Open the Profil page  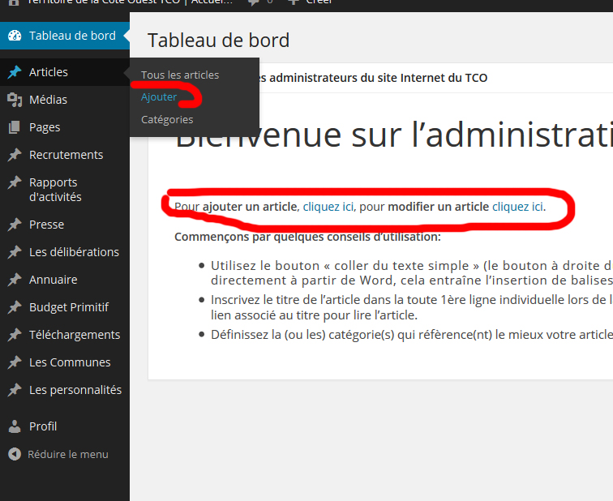[x=65, y=426]
